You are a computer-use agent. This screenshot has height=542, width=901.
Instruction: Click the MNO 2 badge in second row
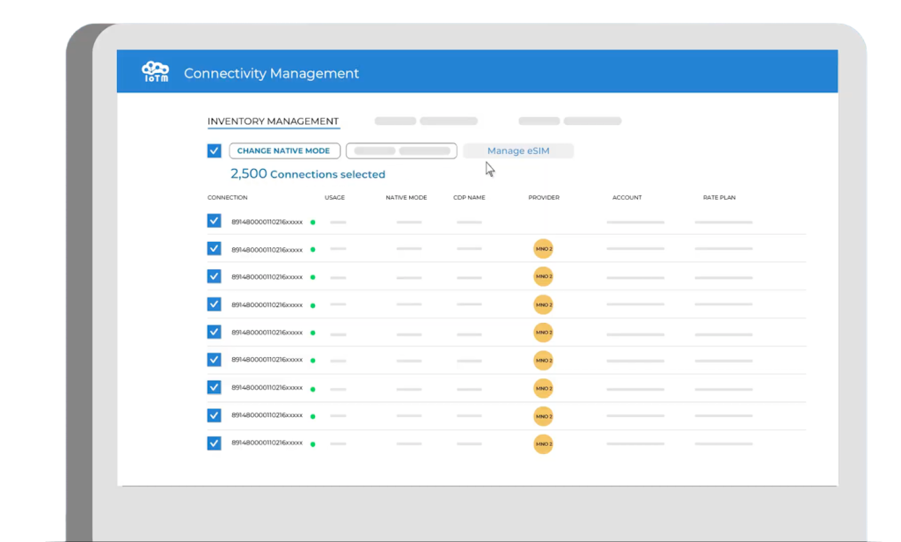point(543,249)
